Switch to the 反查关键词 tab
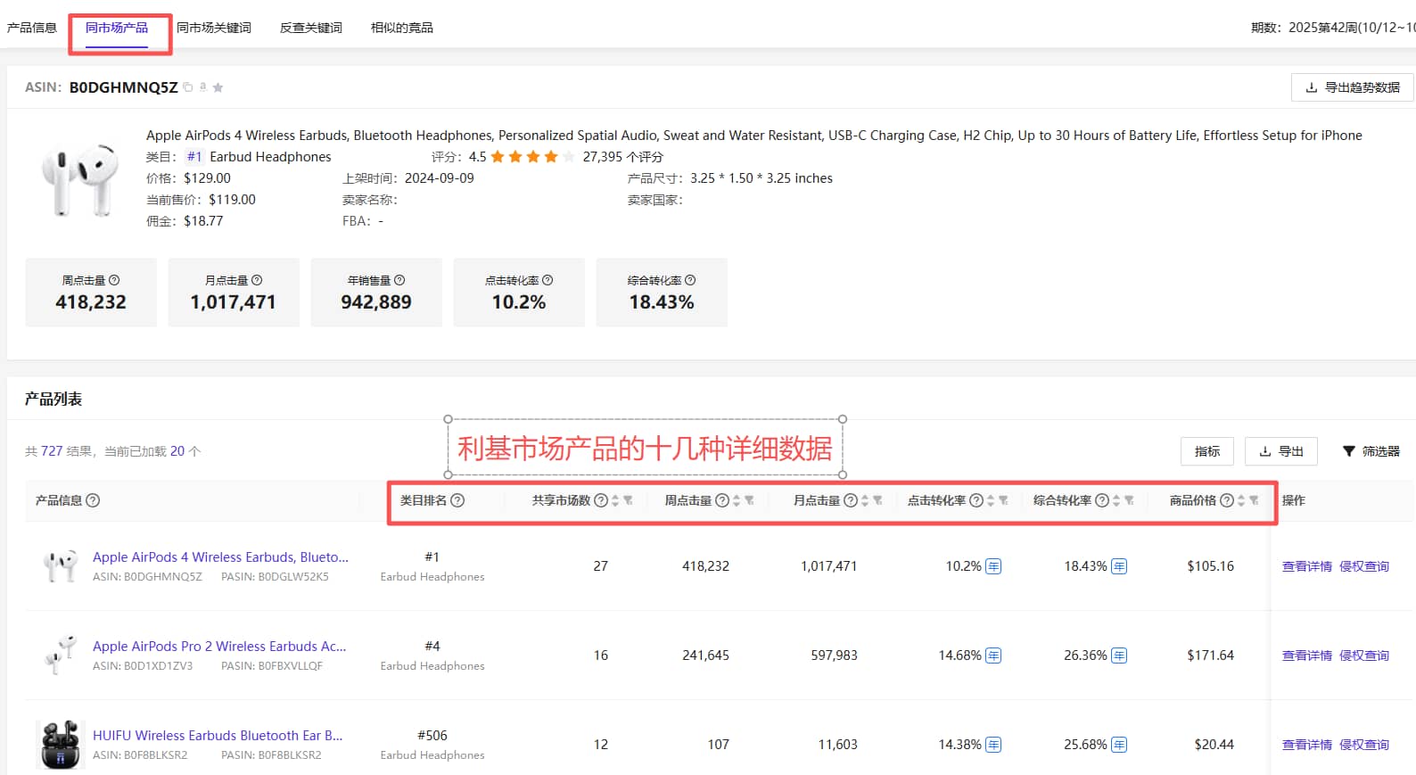Viewport: 1416px width, 775px height. click(x=311, y=28)
